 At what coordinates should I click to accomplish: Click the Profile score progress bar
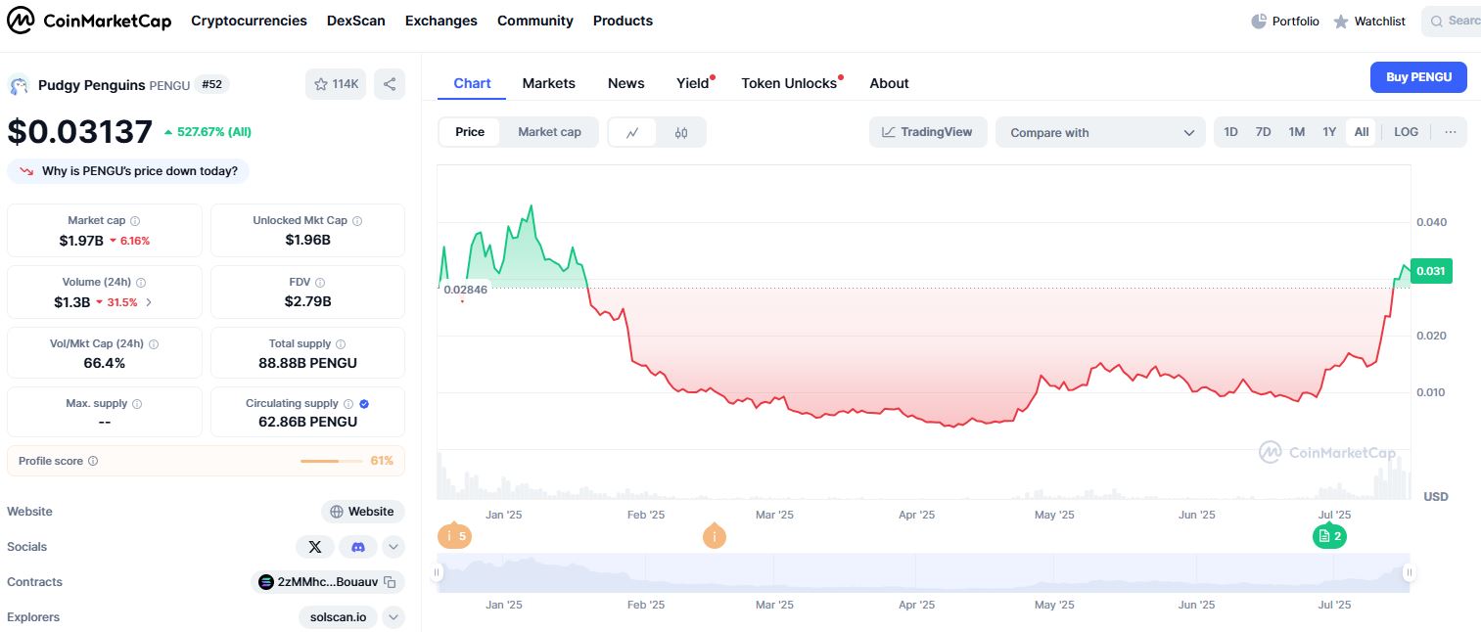(333, 461)
